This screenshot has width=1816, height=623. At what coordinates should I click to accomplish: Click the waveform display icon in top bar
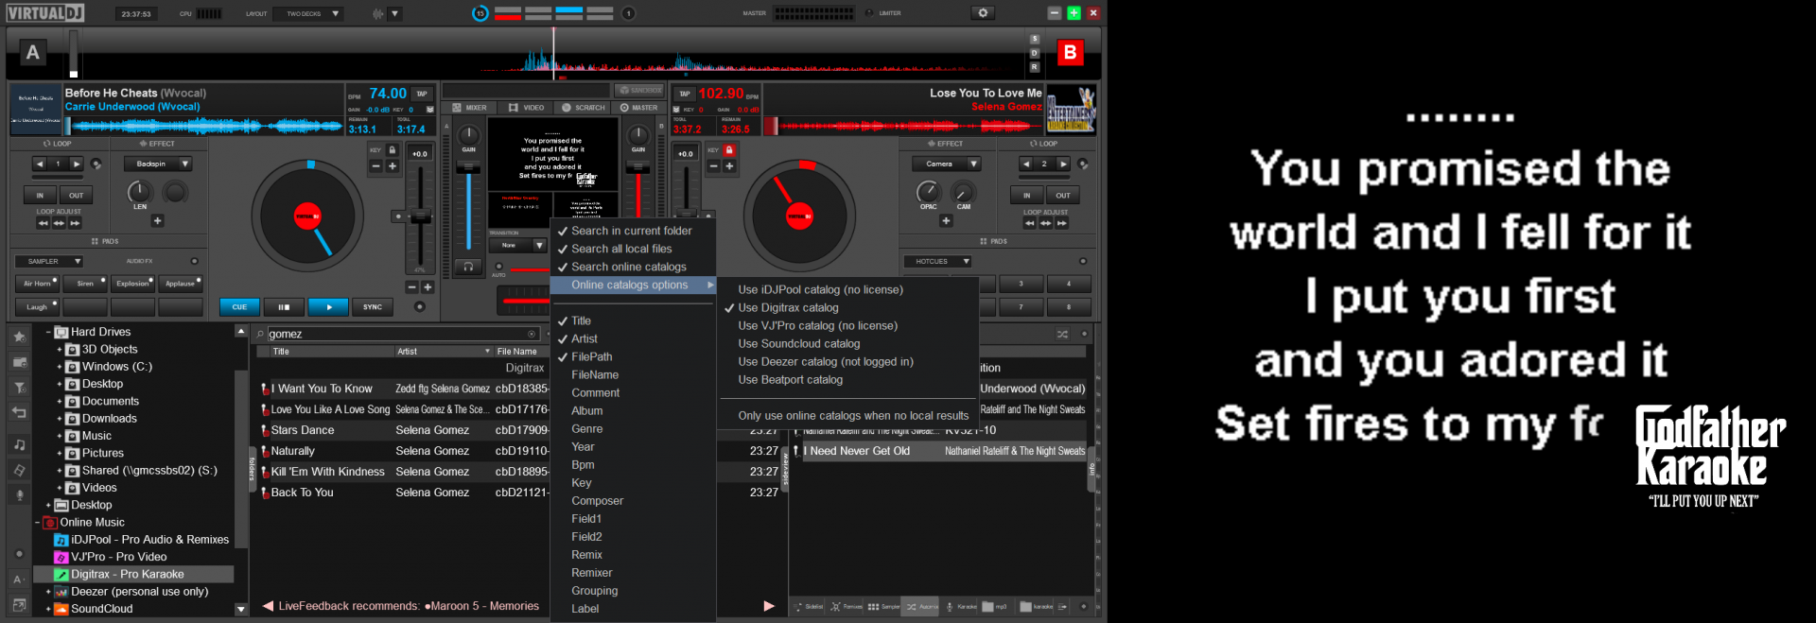tap(378, 14)
